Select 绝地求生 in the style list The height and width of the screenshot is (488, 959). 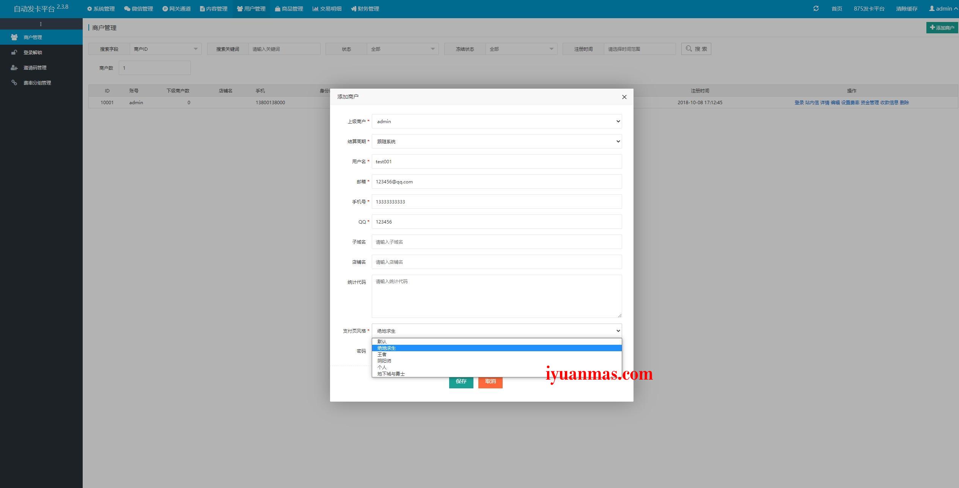point(497,348)
